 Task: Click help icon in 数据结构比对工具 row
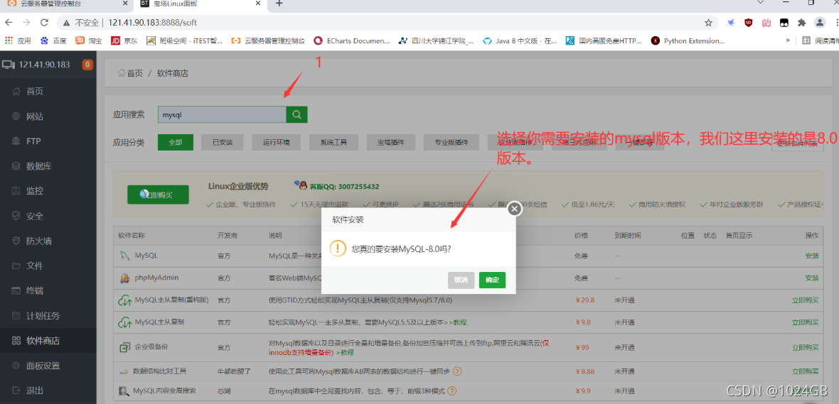457,371
